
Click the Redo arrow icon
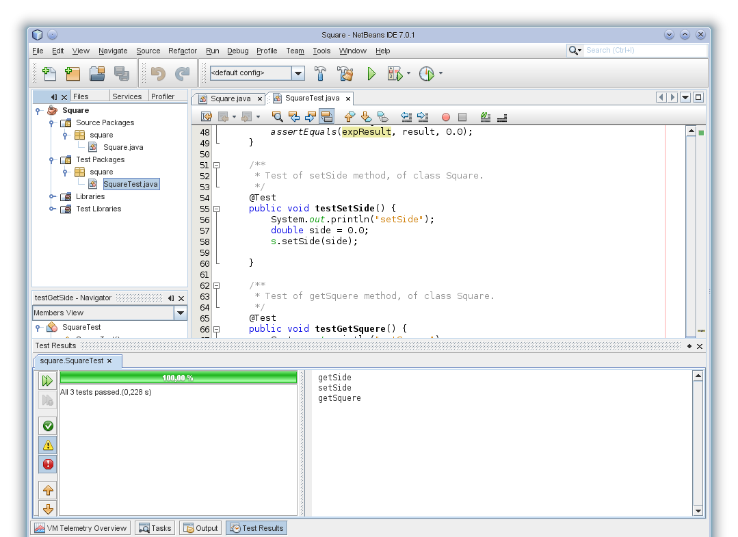(x=182, y=73)
